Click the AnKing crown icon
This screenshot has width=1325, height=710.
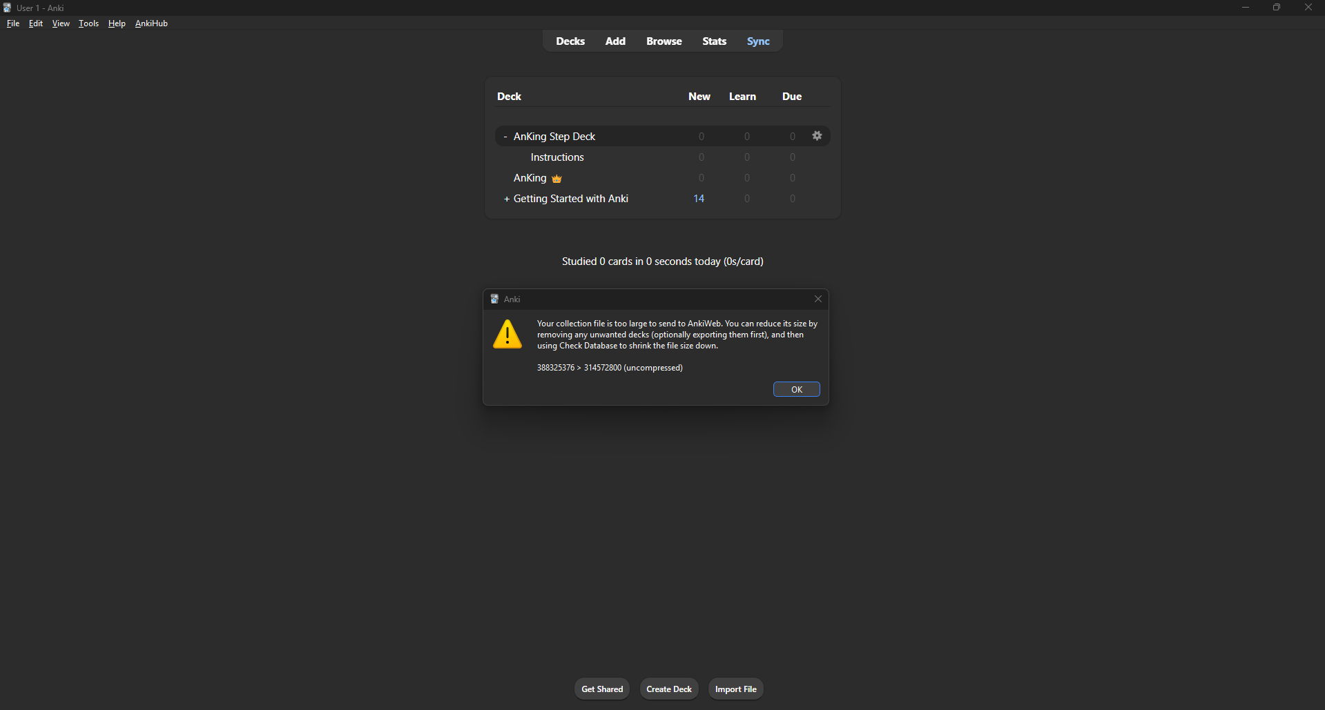(x=557, y=179)
